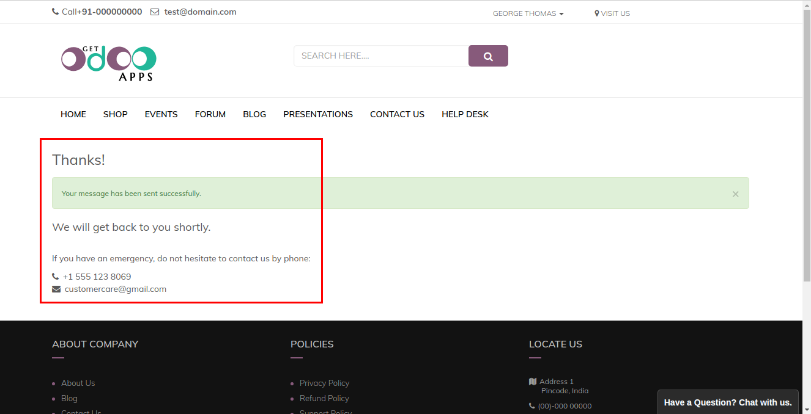The width and height of the screenshot is (811, 414).
Task: Click the envelope icon beside customercare@gmail.com
Action: (56, 289)
